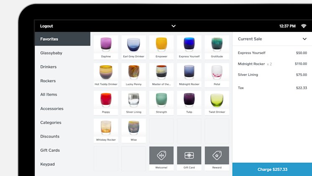This screenshot has width=312, height=176.
Task: Add the purple Tulip glass
Action: (189, 103)
